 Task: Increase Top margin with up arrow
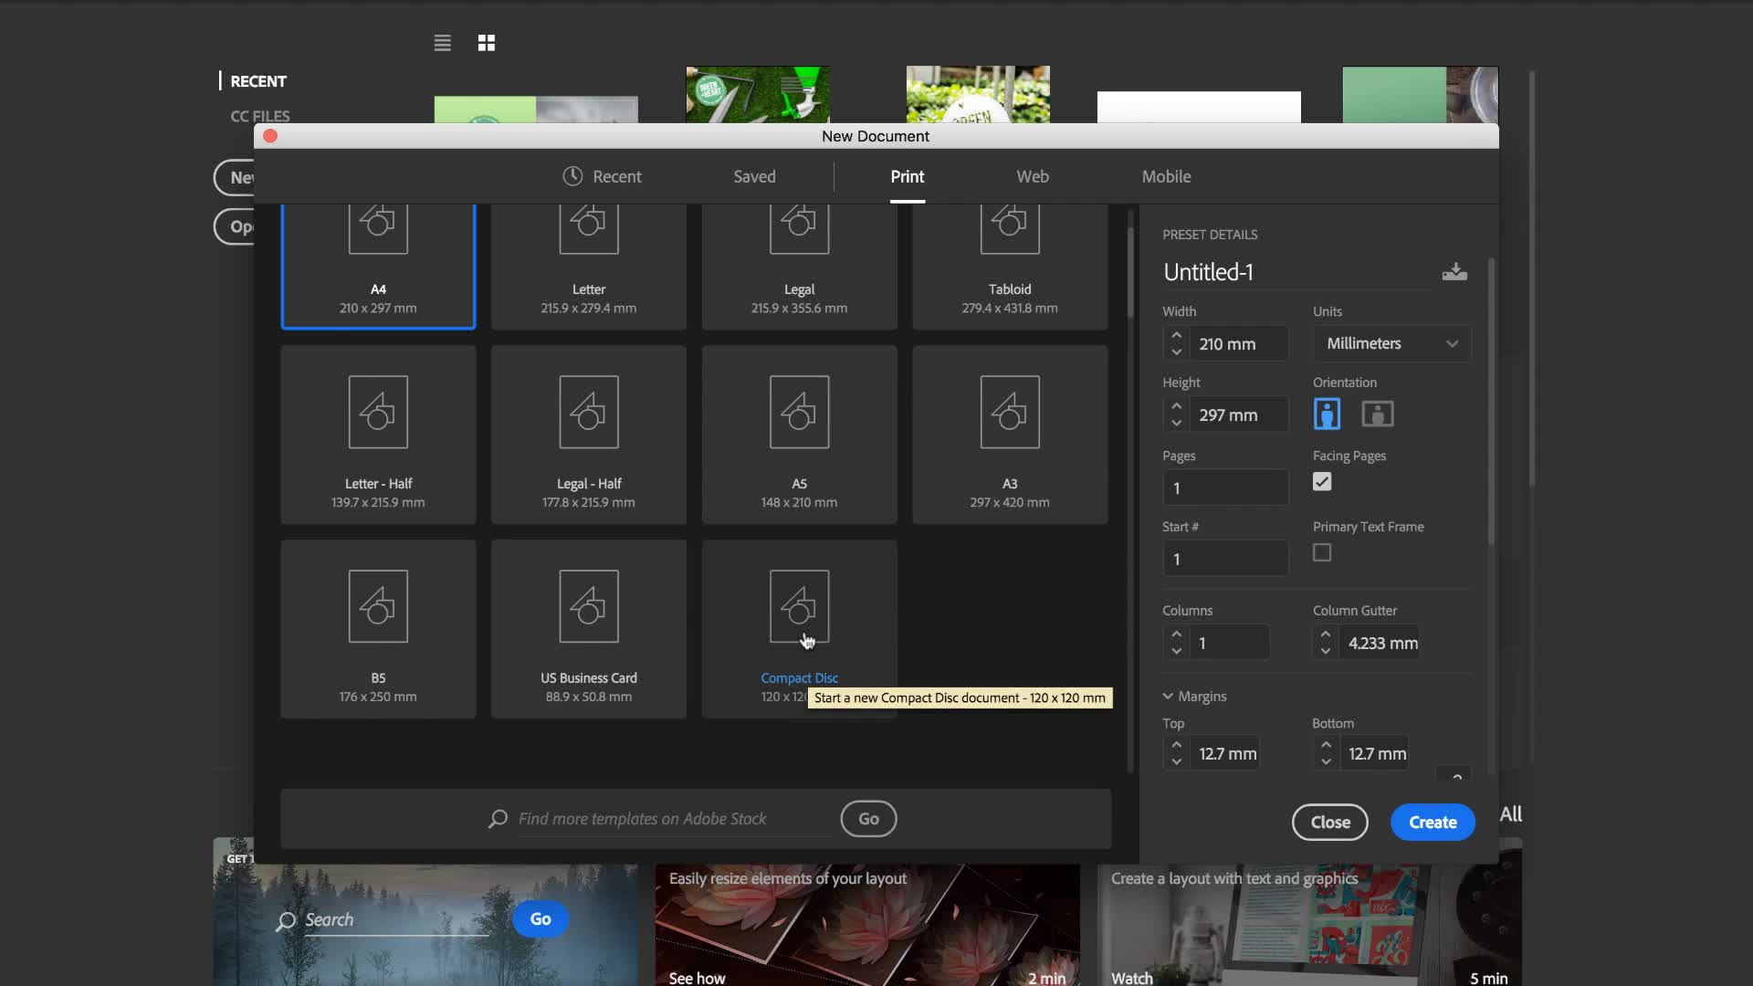(x=1177, y=745)
